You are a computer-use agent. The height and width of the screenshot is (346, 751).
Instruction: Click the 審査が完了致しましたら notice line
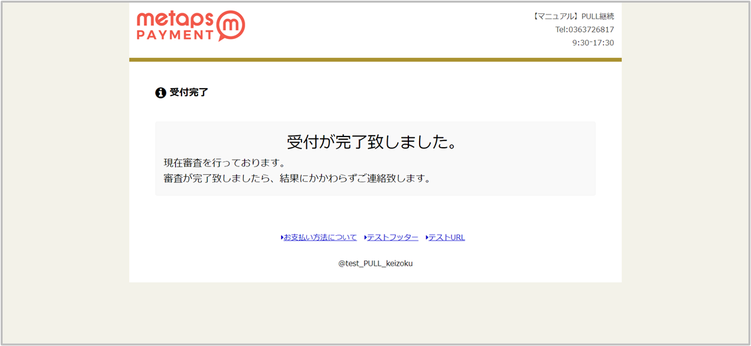click(x=297, y=178)
